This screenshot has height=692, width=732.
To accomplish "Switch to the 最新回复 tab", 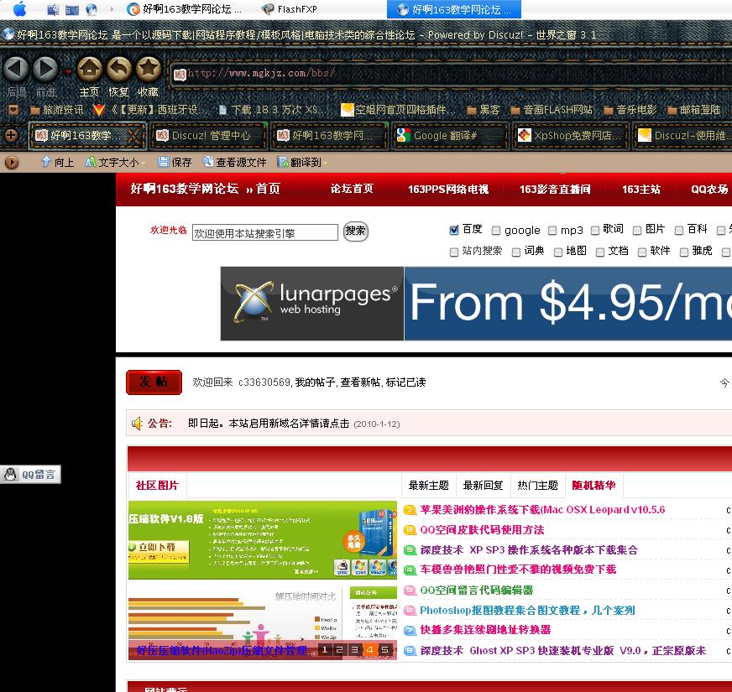I will 483,486.
